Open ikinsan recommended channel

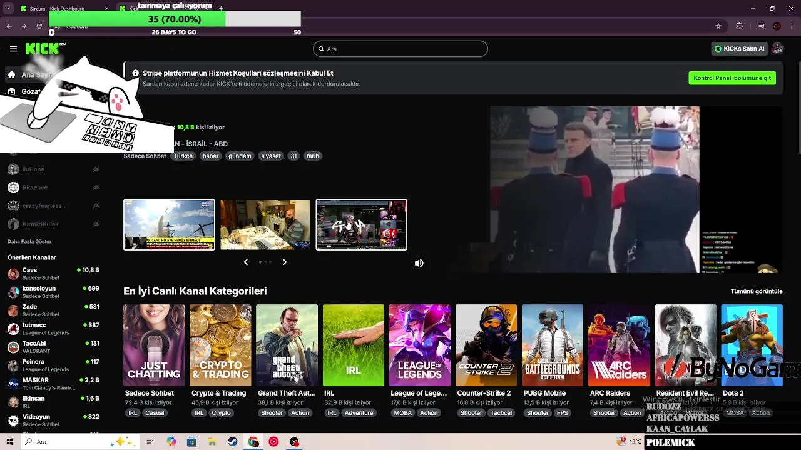coord(53,402)
